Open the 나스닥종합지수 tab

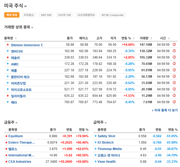(86, 15)
